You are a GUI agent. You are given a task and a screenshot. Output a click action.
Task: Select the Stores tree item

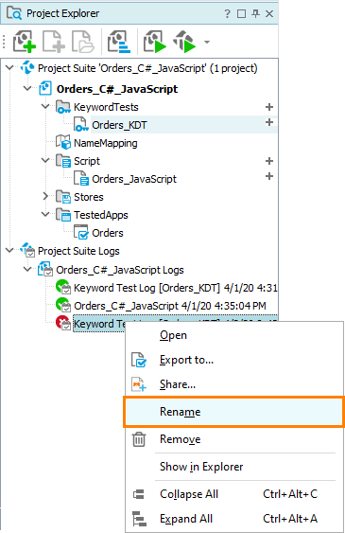89,197
